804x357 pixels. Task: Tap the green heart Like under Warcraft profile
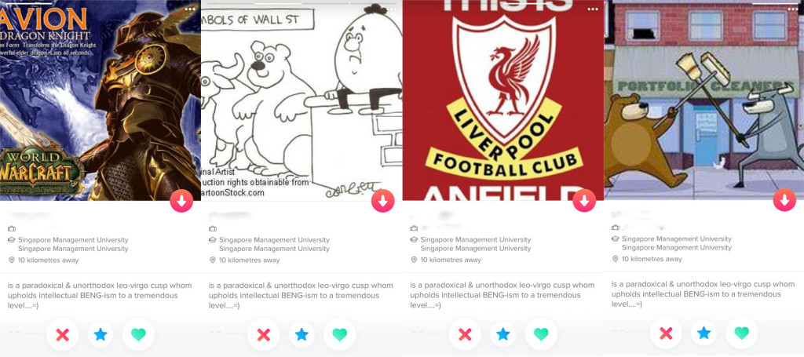tap(138, 335)
